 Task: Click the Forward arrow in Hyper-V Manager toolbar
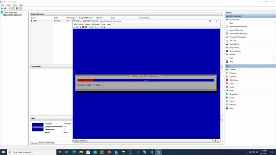pyautogui.click(x=5, y=9)
